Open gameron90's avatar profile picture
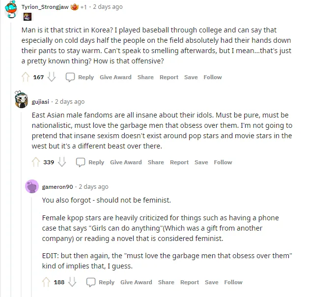Image resolution: width=310 pixels, height=297 pixels. coord(32,186)
